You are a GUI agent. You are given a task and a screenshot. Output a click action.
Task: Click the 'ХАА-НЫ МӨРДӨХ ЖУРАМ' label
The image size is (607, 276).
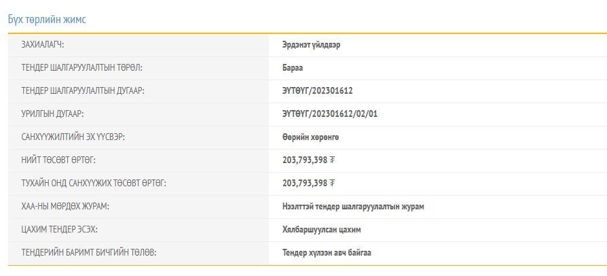click(x=65, y=207)
